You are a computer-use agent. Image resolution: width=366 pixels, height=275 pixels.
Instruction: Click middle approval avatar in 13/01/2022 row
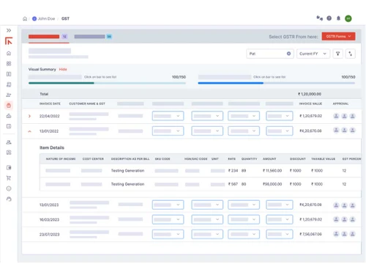[x=344, y=131]
